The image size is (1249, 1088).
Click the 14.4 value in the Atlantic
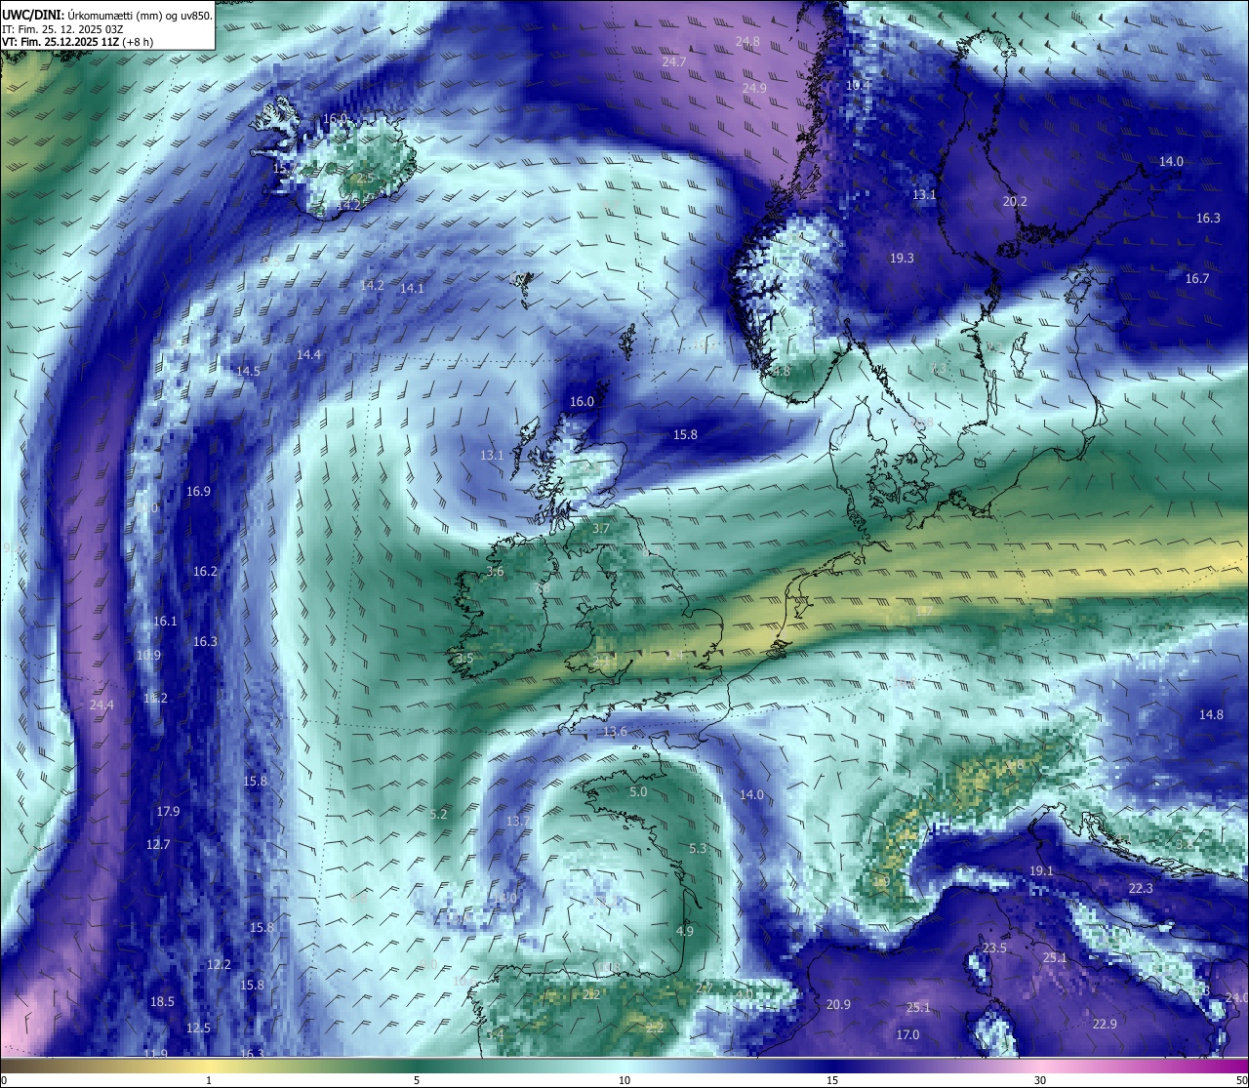(x=308, y=354)
